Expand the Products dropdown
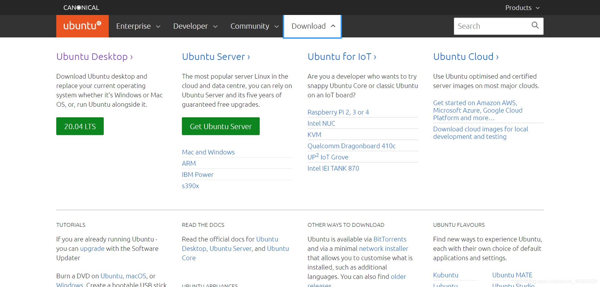Image resolution: width=600 pixels, height=287 pixels. click(x=522, y=7)
